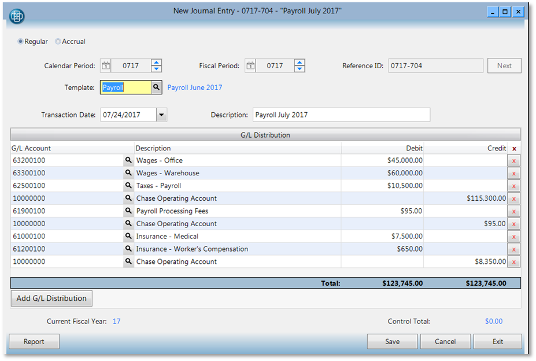Delete the Payroll Processing Fees row
Screen dimensions: 536x361
point(513,211)
